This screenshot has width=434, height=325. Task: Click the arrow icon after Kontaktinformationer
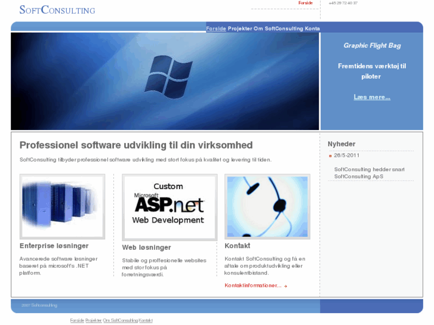pyautogui.click(x=285, y=286)
